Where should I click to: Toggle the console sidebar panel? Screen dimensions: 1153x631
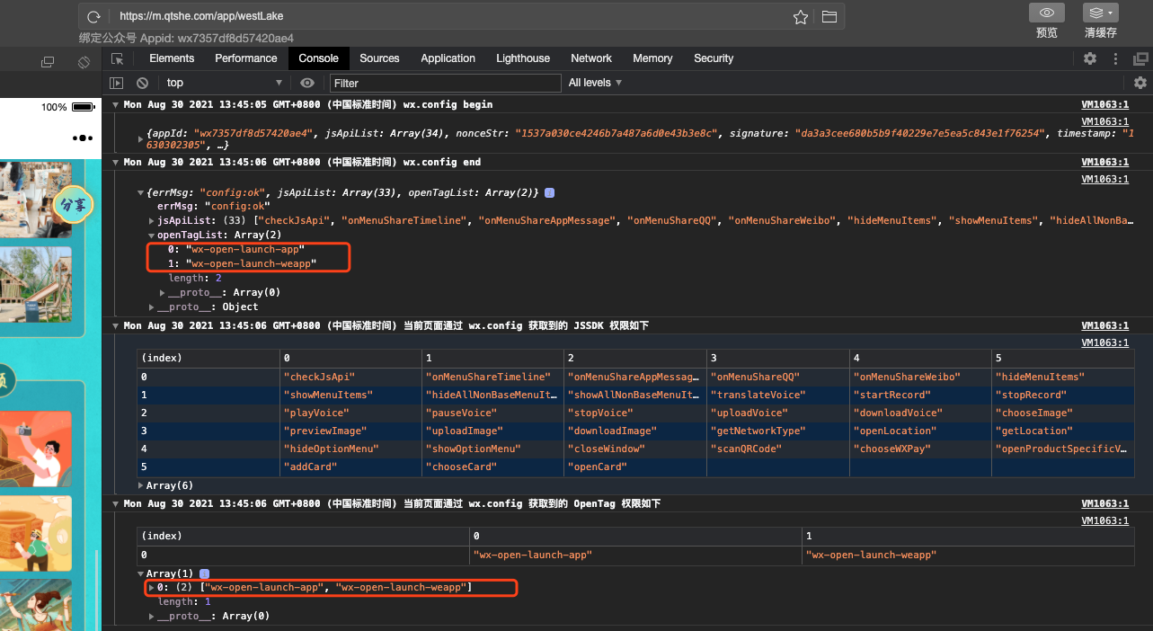[116, 83]
